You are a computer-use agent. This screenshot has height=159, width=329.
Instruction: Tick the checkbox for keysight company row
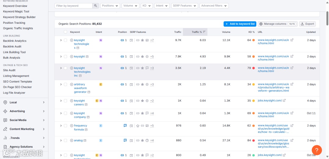[65, 113]
